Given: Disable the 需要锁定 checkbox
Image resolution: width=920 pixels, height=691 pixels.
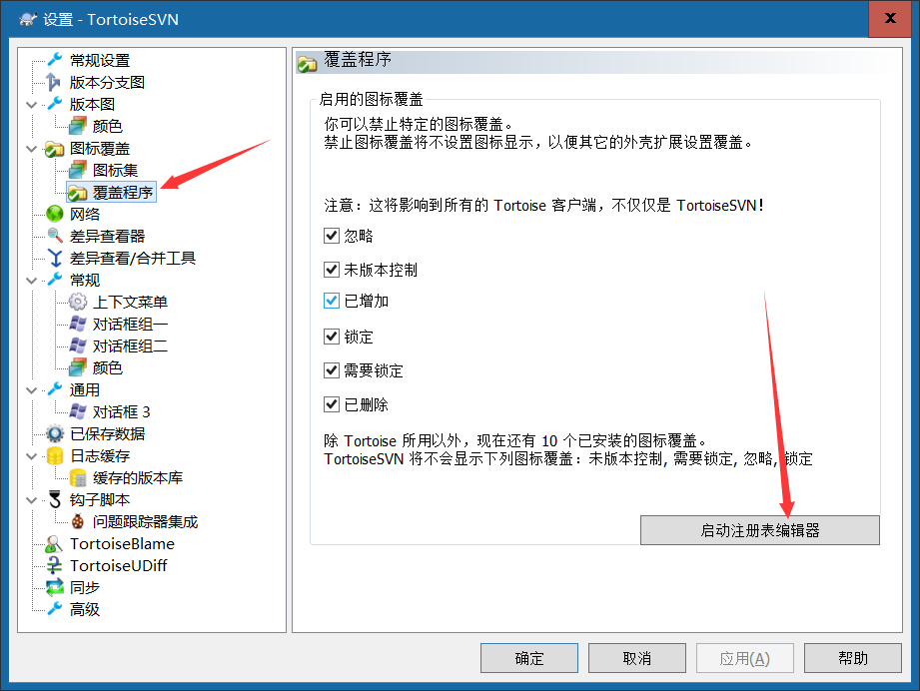Looking at the screenshot, I should 332,370.
